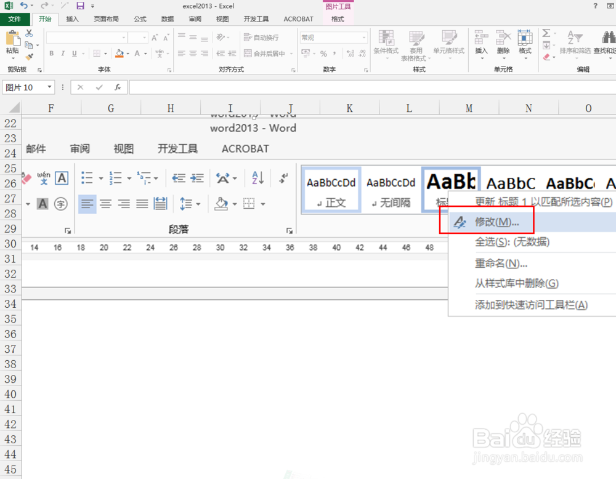Screen dimensions: 616x479
Task: Click the Decrease Decimal icon
Action: (362, 54)
